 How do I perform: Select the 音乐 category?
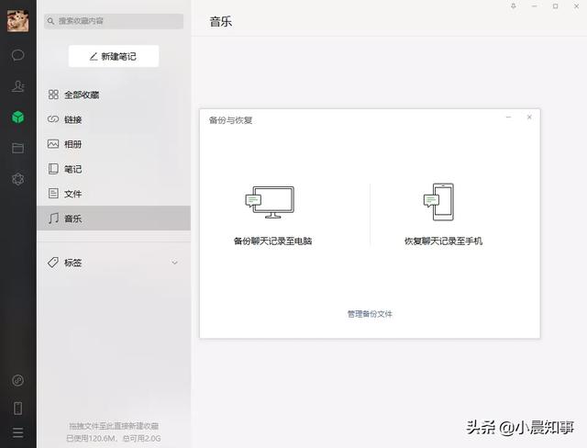(x=114, y=218)
